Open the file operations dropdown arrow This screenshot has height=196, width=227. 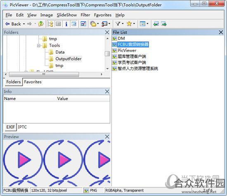click(x=98, y=24)
